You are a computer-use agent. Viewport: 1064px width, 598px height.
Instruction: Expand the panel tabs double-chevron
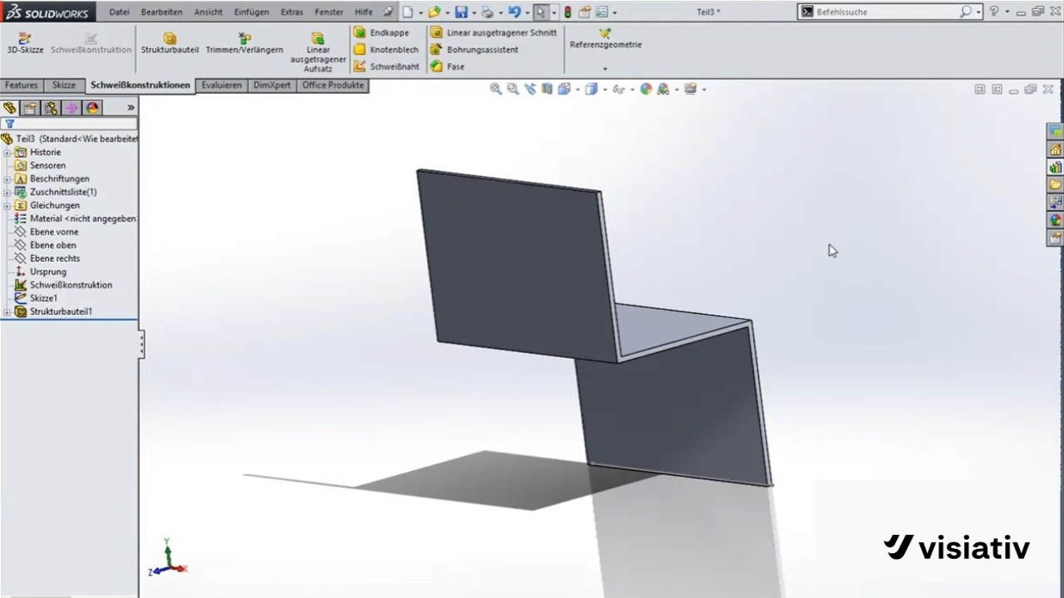[131, 108]
